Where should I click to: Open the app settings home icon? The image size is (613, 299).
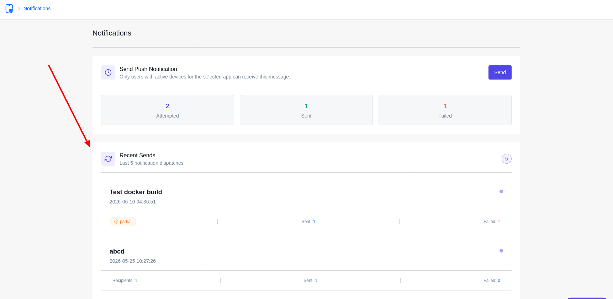pyautogui.click(x=9, y=9)
